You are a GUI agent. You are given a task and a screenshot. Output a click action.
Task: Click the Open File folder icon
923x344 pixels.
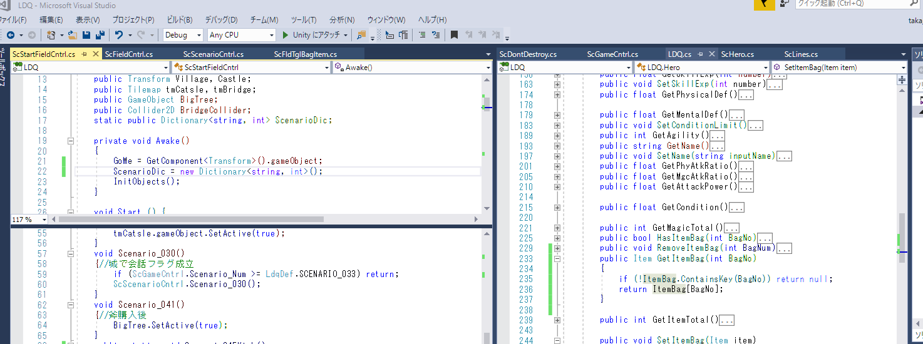coord(73,35)
